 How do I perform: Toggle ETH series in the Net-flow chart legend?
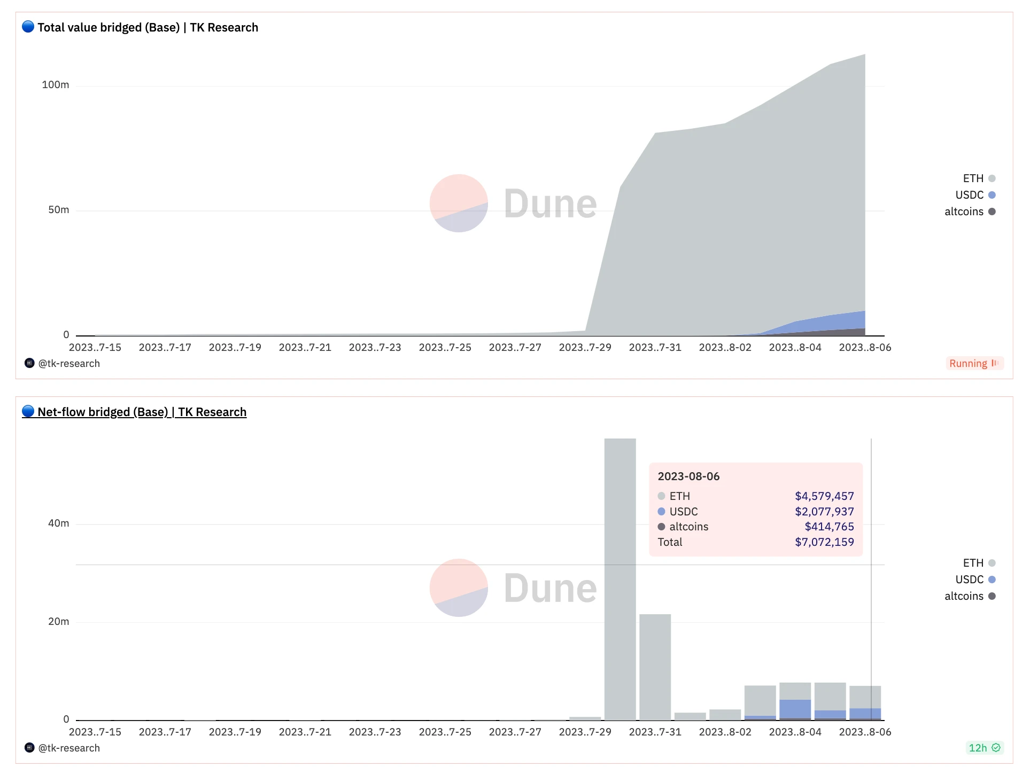979,563
